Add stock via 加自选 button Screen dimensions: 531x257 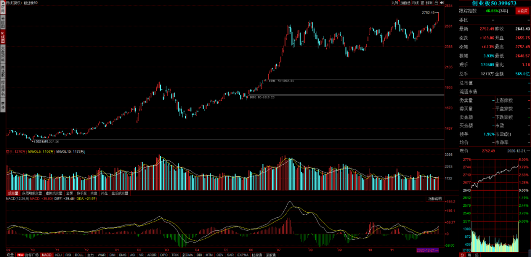405,3
